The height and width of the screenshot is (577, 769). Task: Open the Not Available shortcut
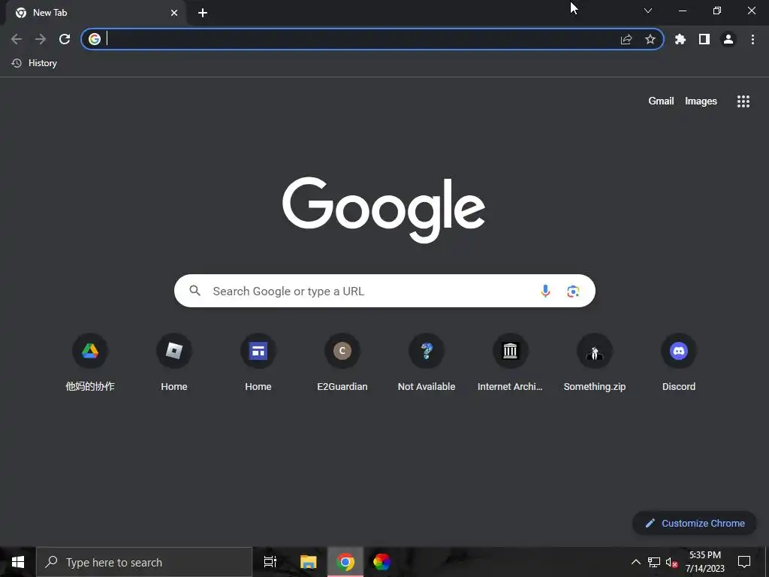[x=427, y=363]
